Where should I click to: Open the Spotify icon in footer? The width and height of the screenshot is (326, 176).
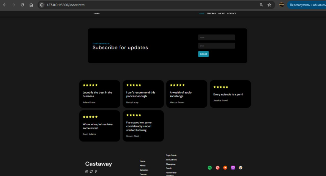point(210,168)
